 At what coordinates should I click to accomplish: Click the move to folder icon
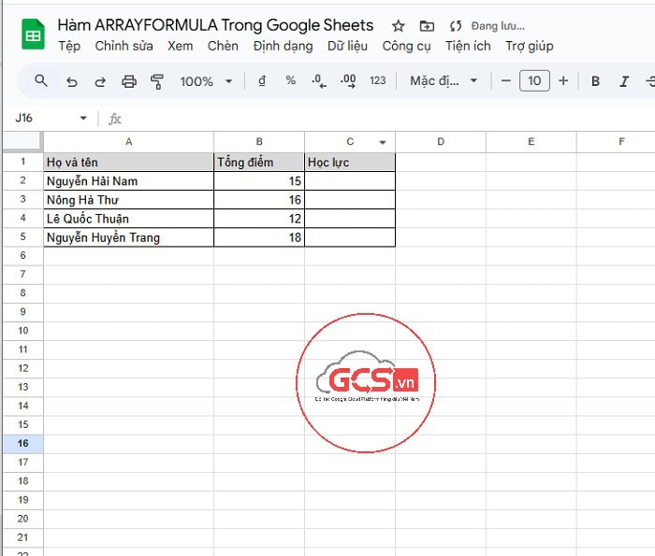[x=427, y=26]
